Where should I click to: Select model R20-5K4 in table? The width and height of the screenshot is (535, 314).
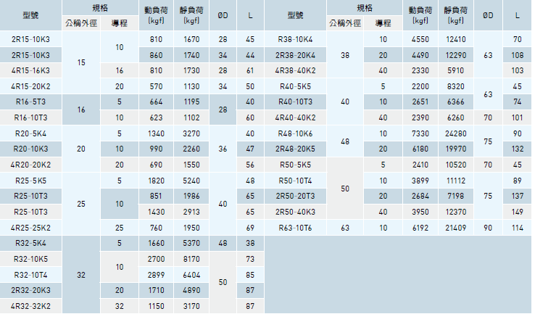31,133
